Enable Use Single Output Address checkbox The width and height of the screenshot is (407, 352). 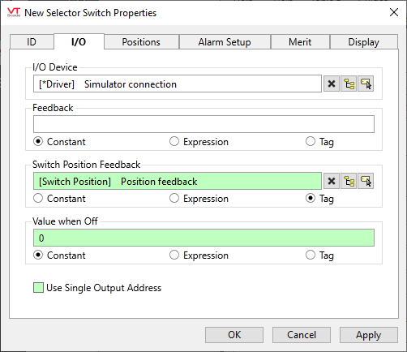38,288
